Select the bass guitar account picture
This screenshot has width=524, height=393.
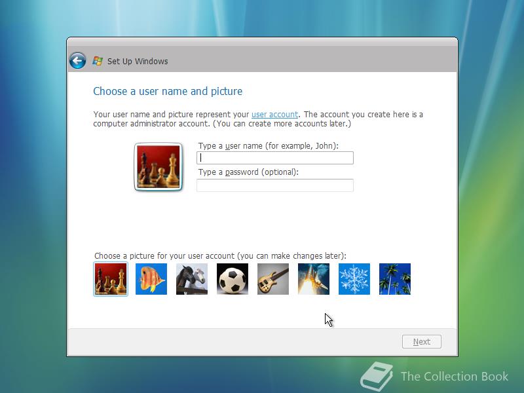(x=273, y=279)
